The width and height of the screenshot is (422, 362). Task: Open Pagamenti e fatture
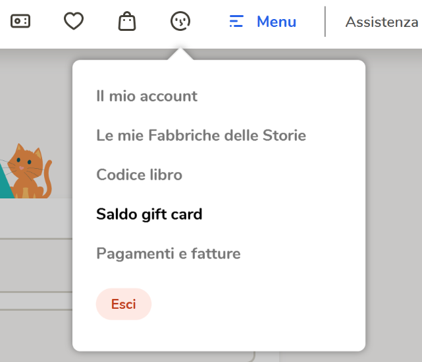pos(169,254)
